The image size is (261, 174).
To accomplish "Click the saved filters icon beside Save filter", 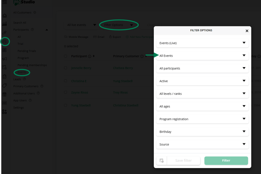I will click(162, 160).
